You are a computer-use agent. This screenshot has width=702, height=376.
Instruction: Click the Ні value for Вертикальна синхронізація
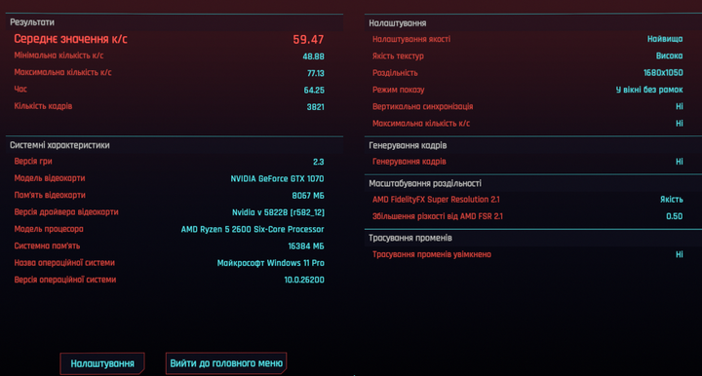point(680,106)
